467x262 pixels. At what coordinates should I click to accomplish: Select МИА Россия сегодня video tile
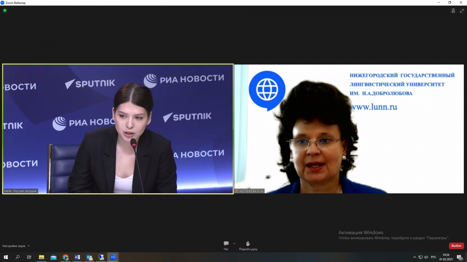pyautogui.click(x=118, y=129)
